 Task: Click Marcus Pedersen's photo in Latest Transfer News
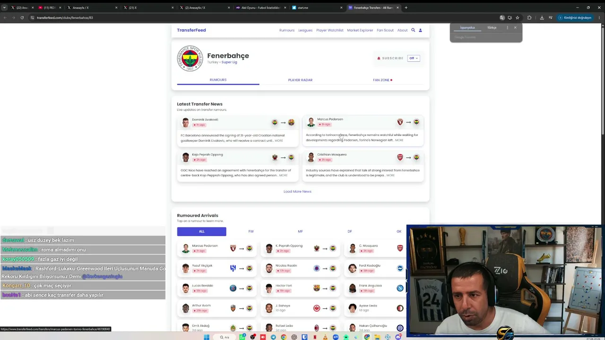pyautogui.click(x=311, y=122)
